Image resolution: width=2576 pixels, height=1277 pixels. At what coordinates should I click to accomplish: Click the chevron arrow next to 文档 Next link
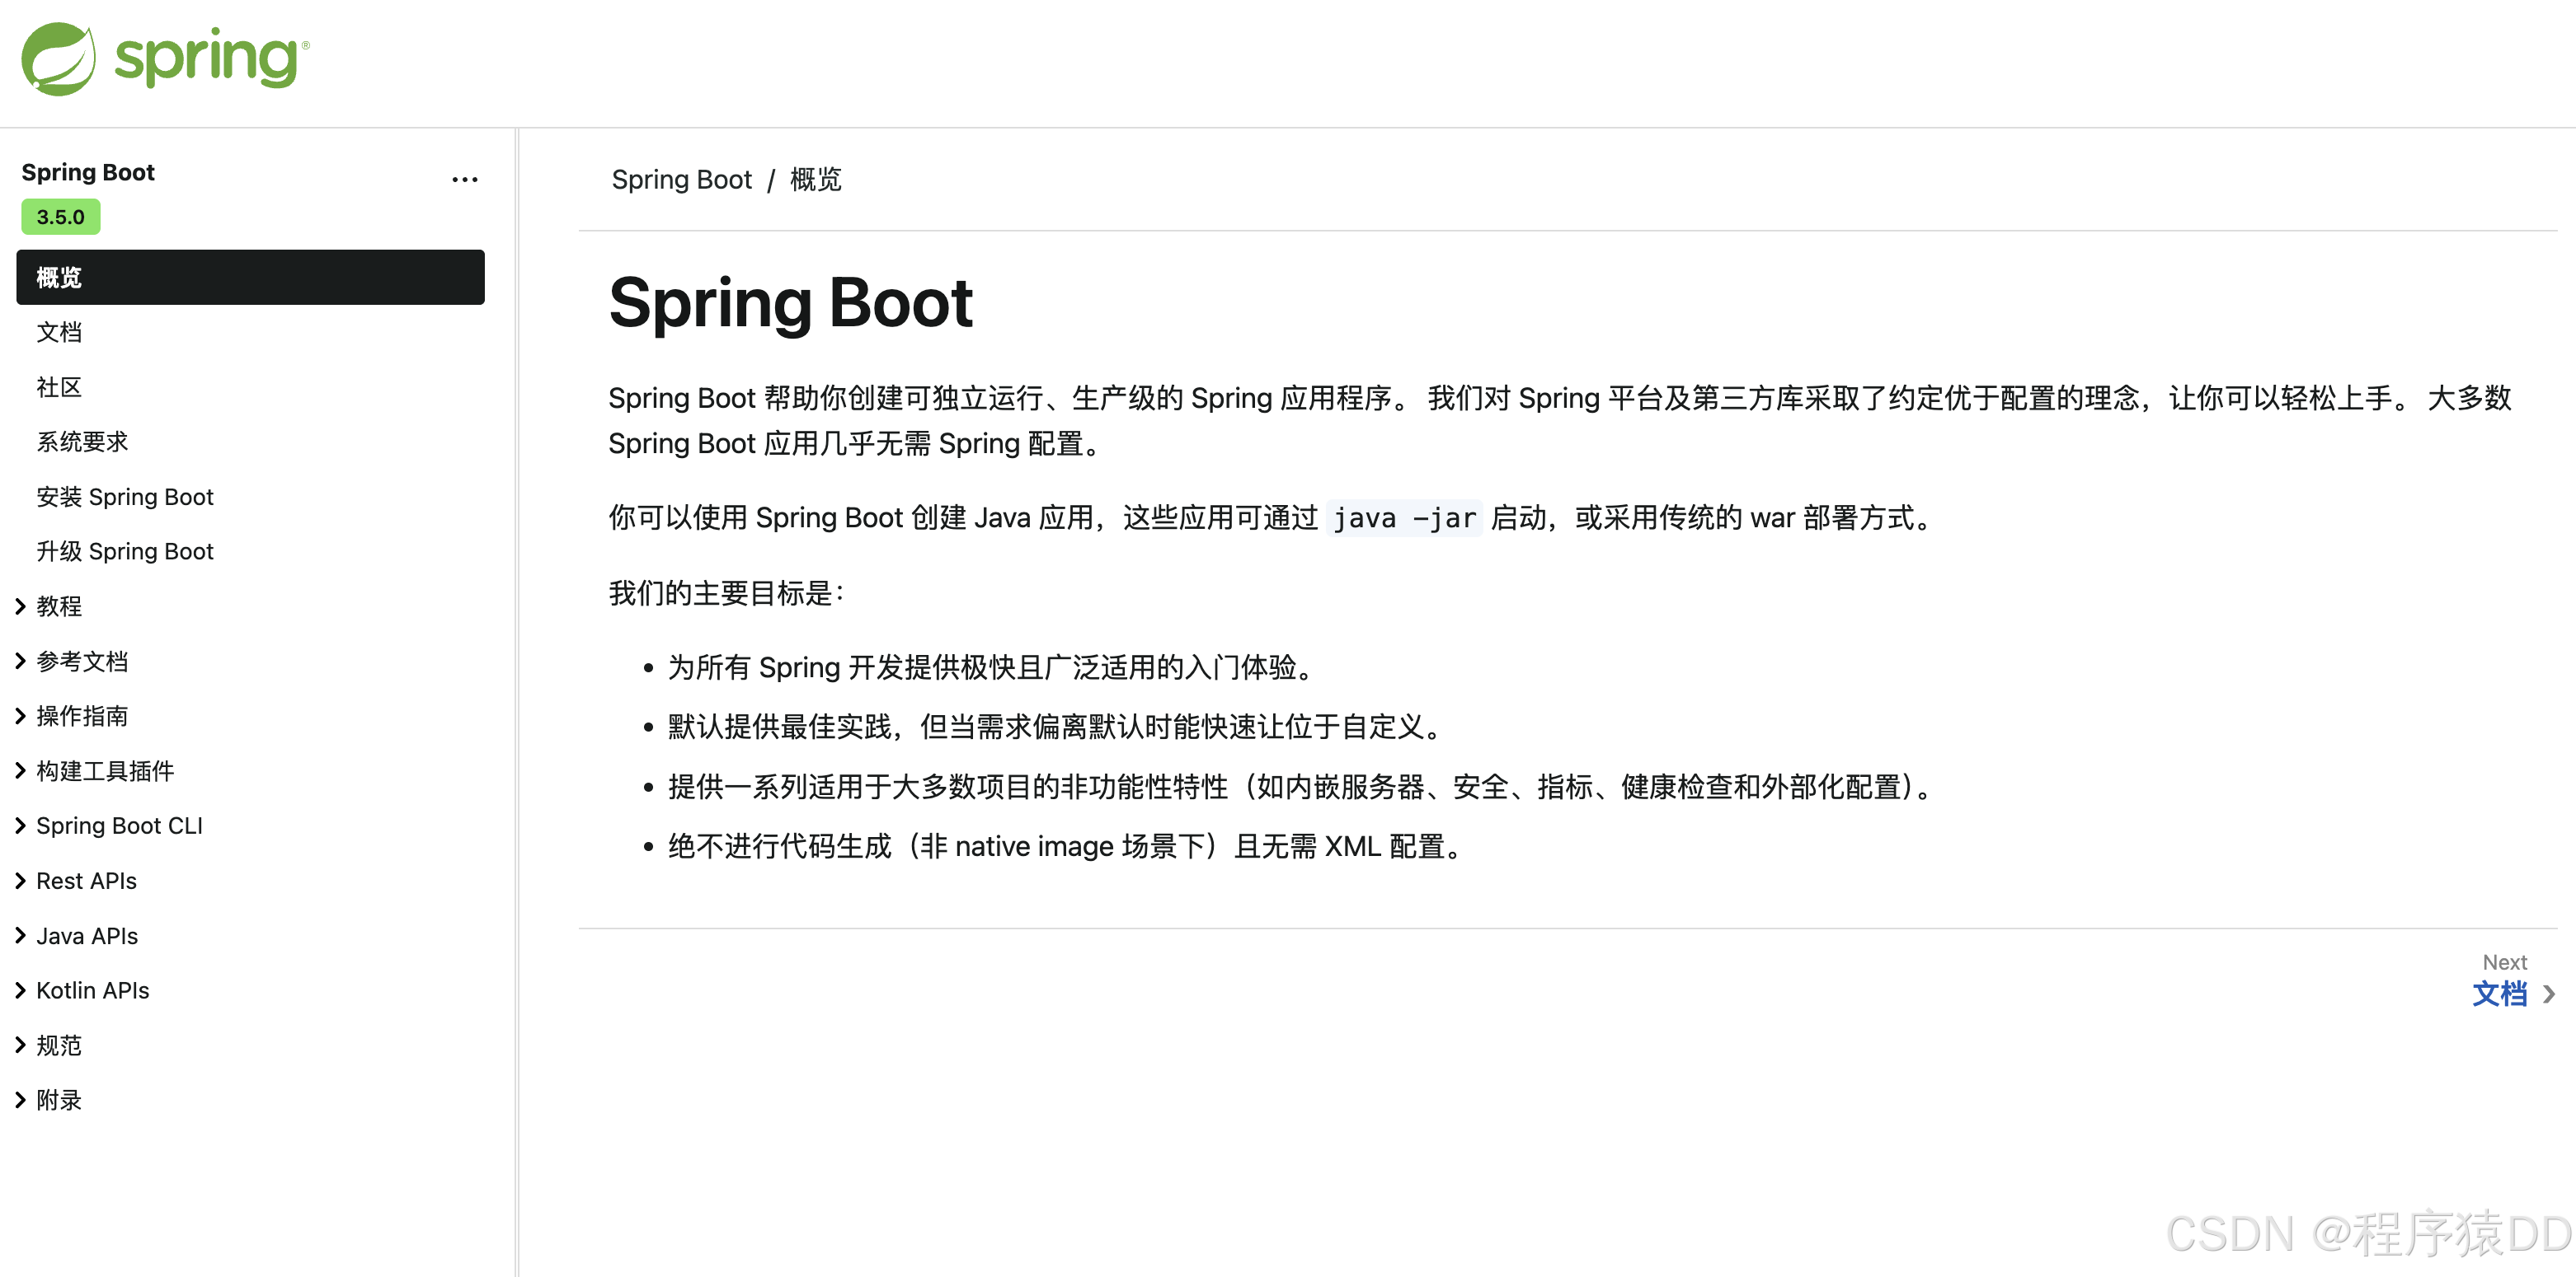coord(2548,994)
